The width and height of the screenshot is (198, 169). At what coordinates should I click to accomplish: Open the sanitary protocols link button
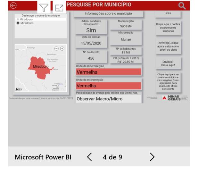(x=168, y=28)
